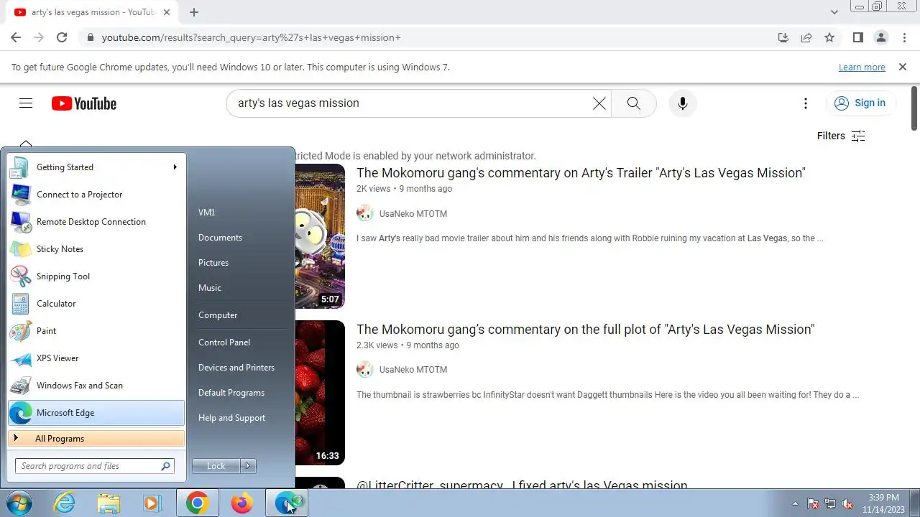This screenshot has height=517, width=920.
Task: Dismiss the Chrome update notification bar
Action: (x=903, y=67)
